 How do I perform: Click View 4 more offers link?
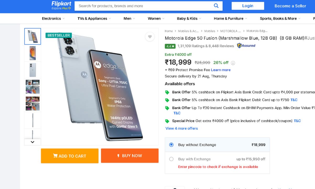(x=182, y=128)
